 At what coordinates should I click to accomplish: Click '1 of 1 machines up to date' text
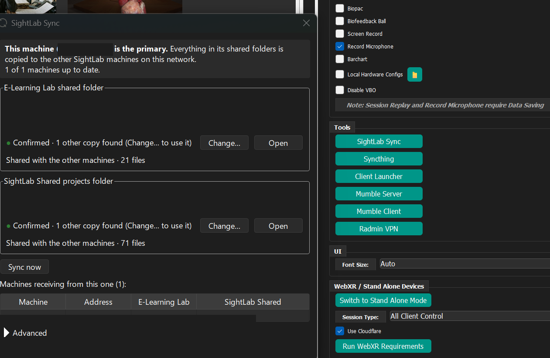coord(53,70)
